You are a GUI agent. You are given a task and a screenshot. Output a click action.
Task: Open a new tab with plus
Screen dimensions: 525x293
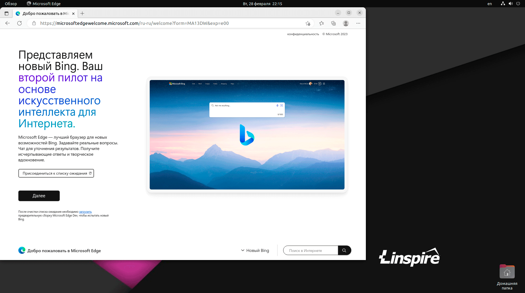coord(82,14)
